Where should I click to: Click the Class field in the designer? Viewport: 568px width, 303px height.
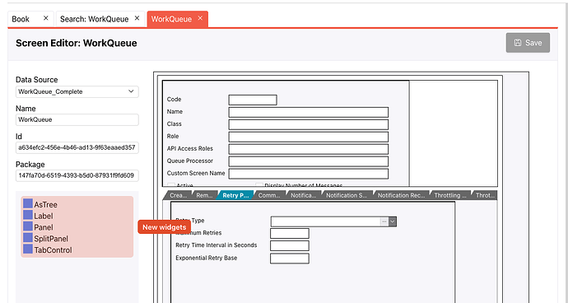(309, 124)
